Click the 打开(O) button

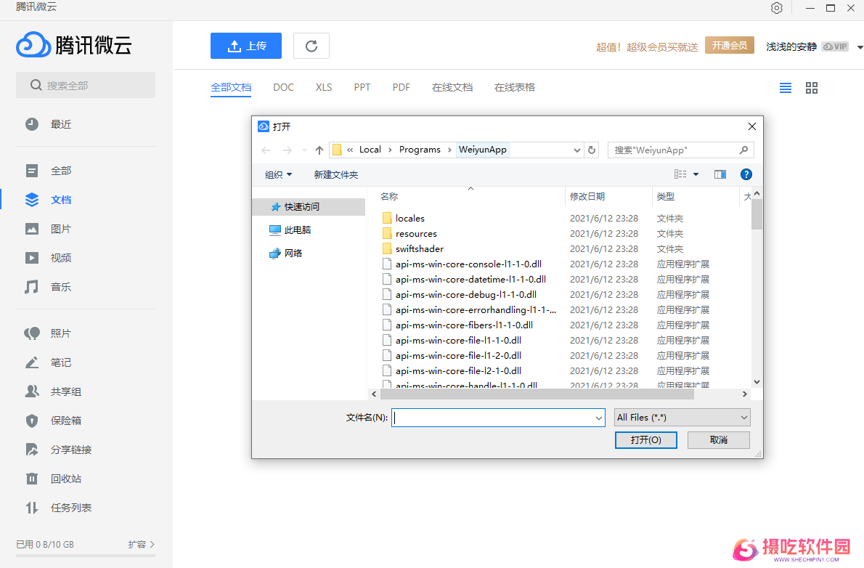[x=645, y=440]
